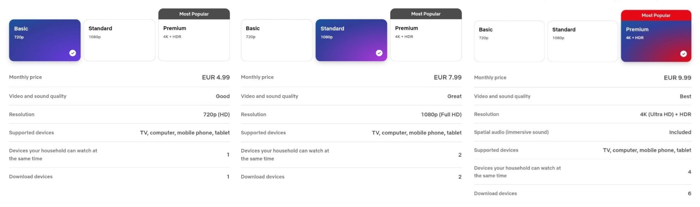Click the 720p label on the first Basic card

pyautogui.click(x=18, y=37)
